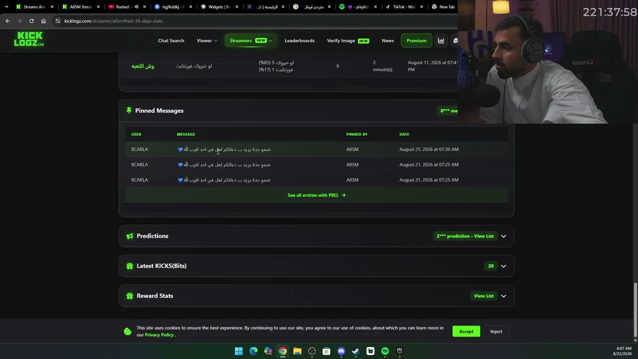638x359 pixels.
Task: Click 8CARLA in the 07:30 AM row
Action: [x=140, y=149]
